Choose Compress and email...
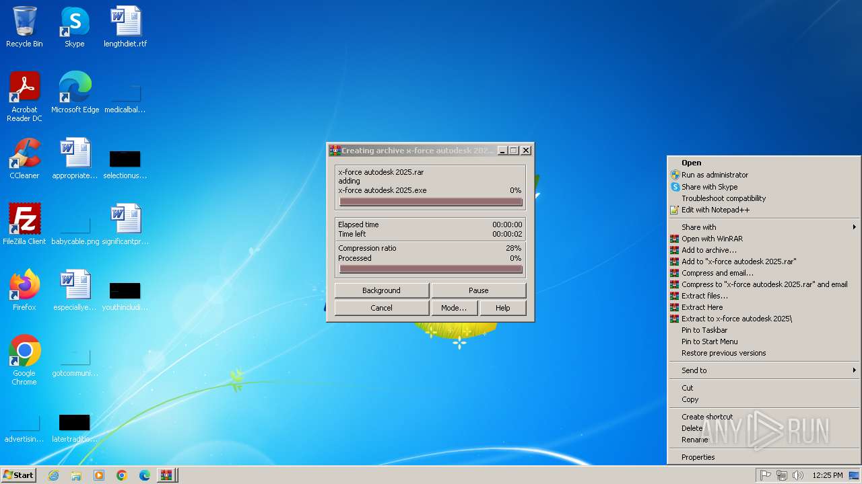862x484 pixels. tap(764, 273)
